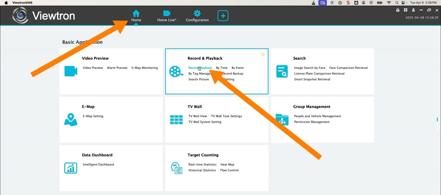Switch to the Home Live tab

[x=167, y=16]
